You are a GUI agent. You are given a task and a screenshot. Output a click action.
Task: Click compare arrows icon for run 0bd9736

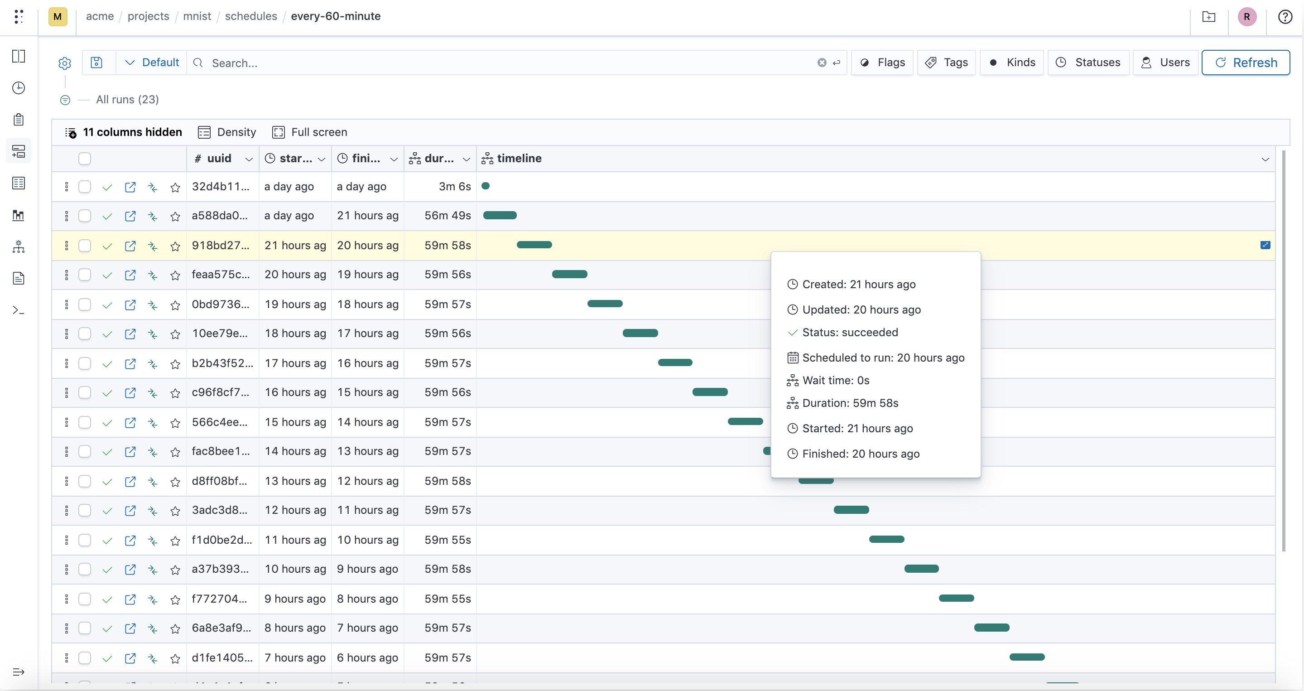pos(152,305)
